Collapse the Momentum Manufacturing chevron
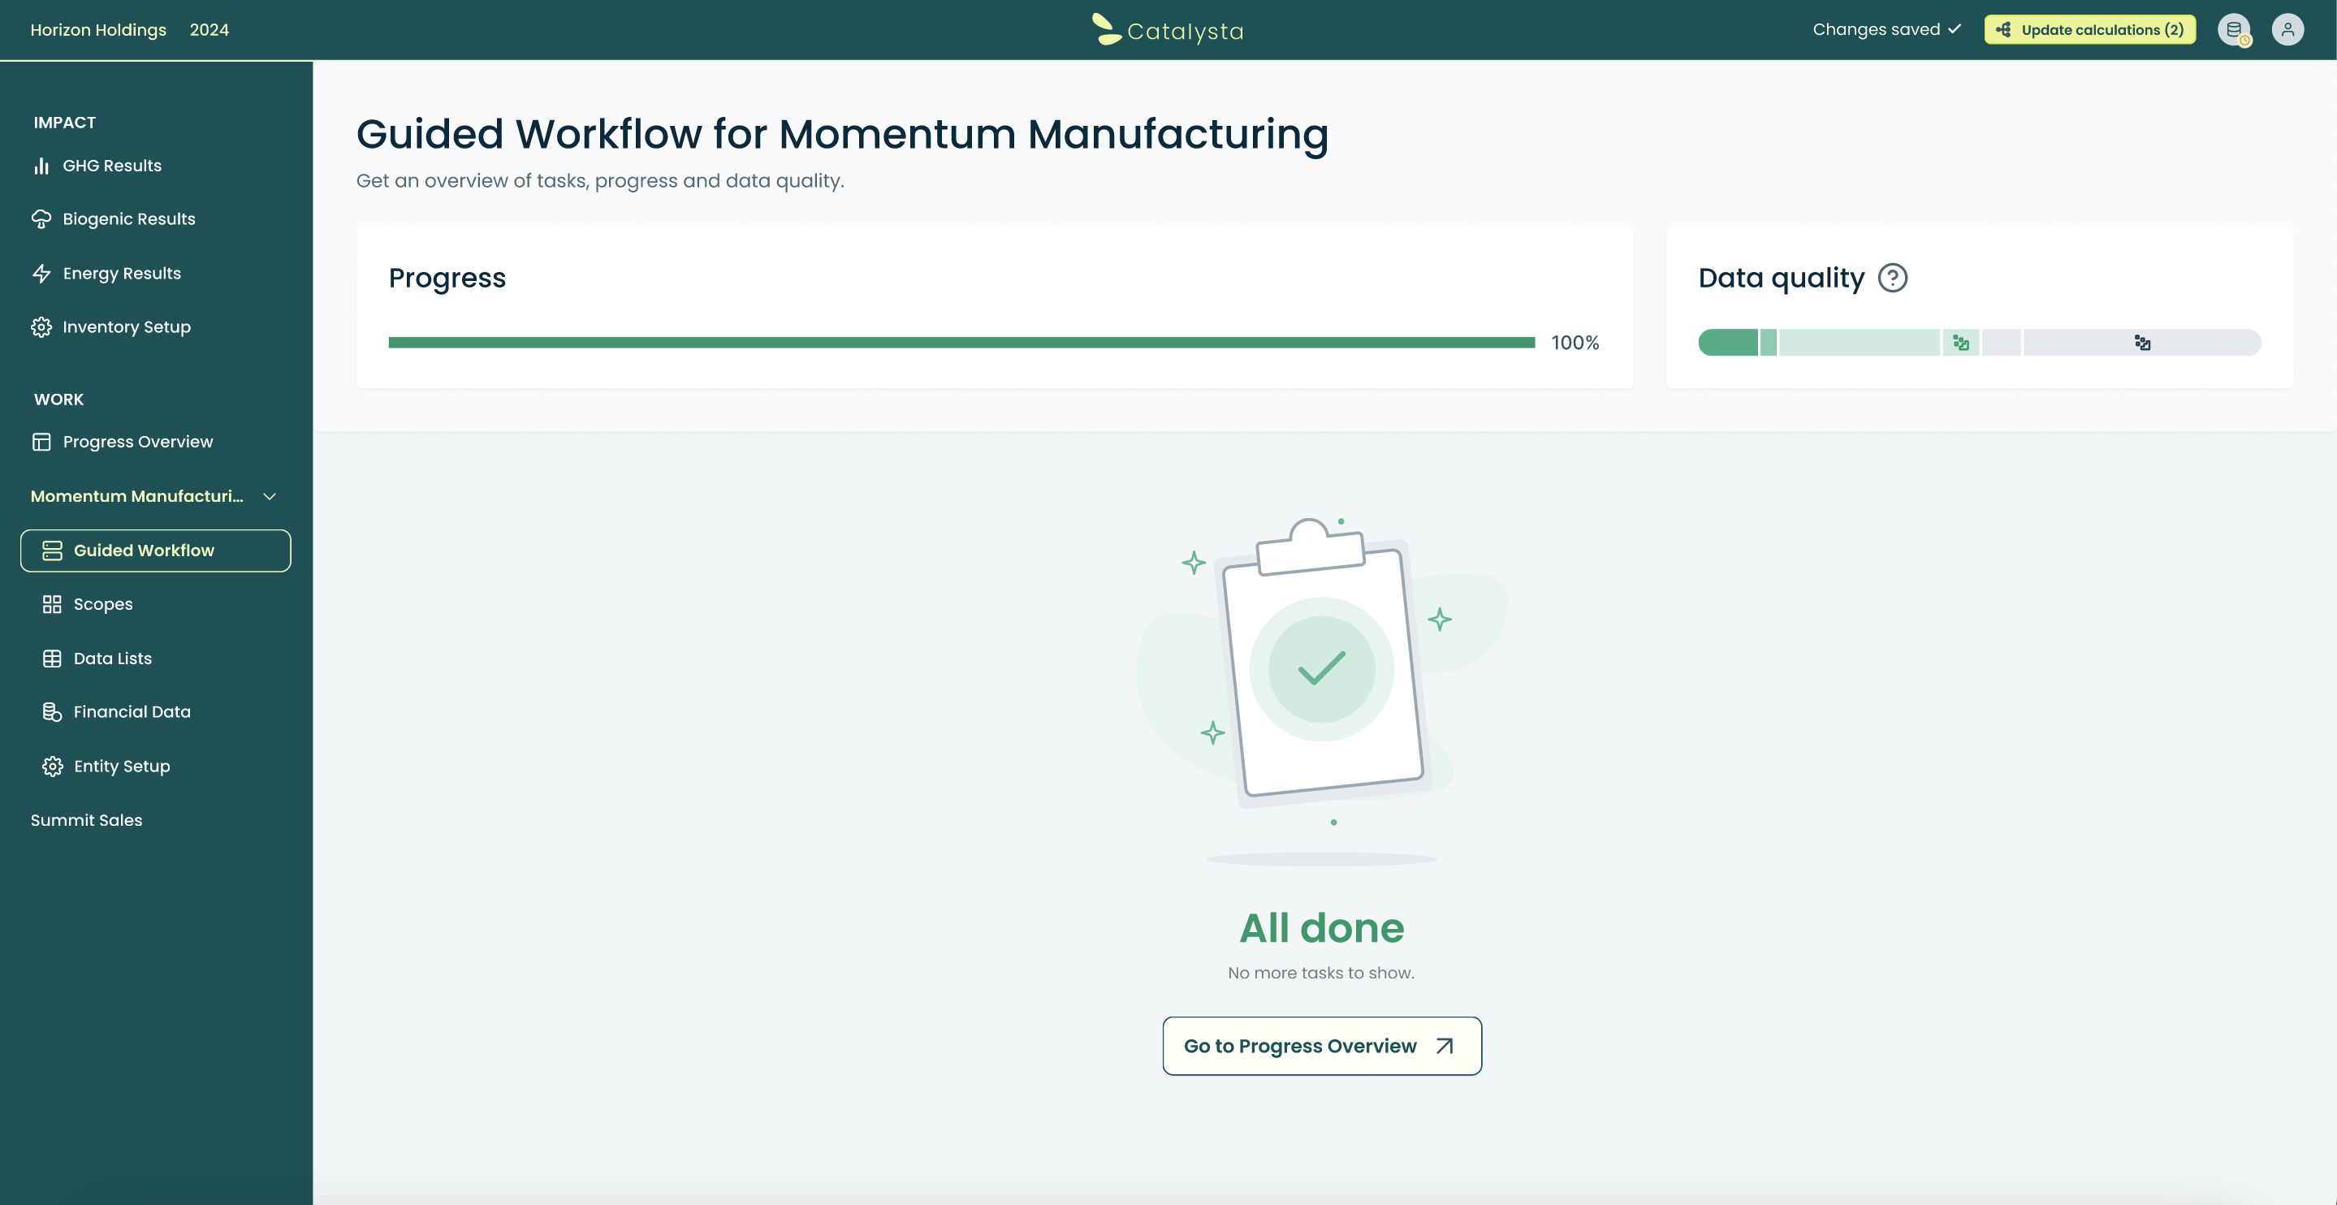The width and height of the screenshot is (2337, 1205). (270, 496)
